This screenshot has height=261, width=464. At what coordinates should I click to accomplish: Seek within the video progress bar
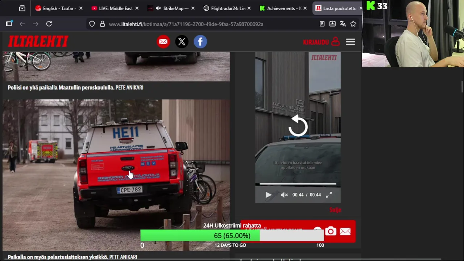298,184
